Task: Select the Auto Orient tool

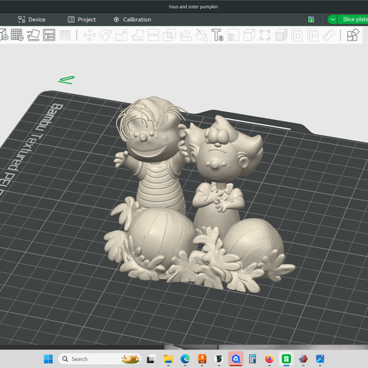Action: pyautogui.click(x=34, y=35)
